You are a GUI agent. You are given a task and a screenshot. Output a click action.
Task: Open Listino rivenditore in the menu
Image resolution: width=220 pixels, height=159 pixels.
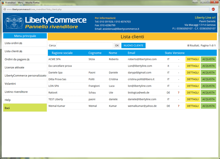coord(25,92)
